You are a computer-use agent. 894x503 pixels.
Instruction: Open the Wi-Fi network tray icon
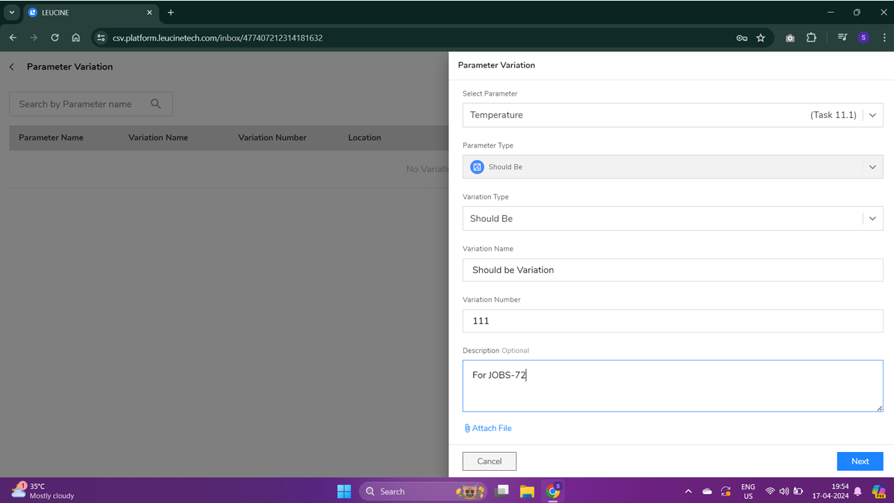770,491
